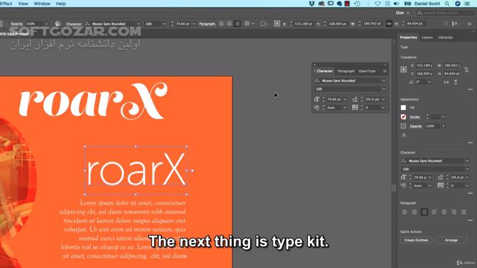Open font family dropdown in Properties panel
477x268 pixels.
point(467,161)
